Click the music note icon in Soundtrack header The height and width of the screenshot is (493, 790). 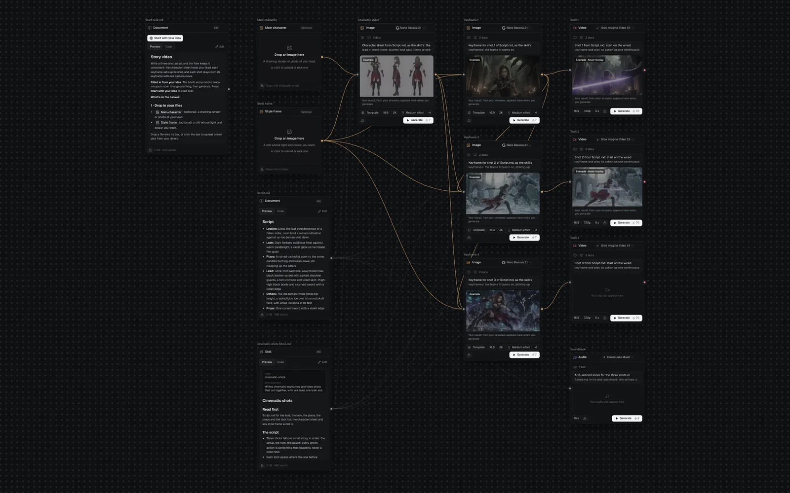[575, 357]
